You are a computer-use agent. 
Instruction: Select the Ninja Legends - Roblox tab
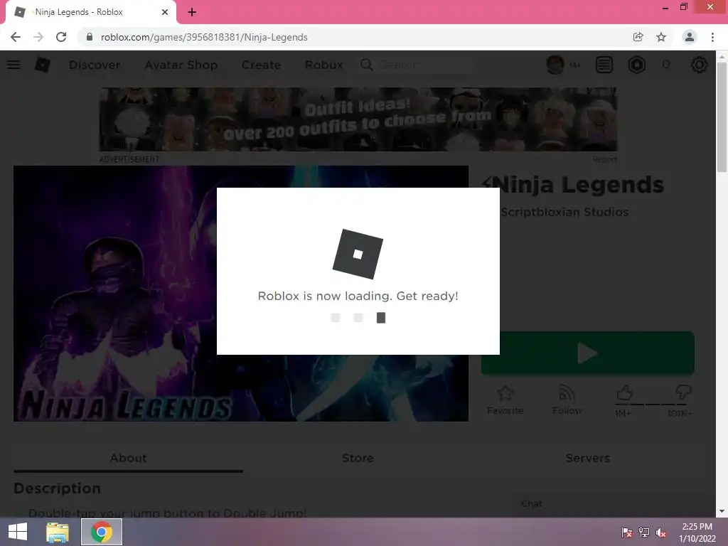click(91, 12)
